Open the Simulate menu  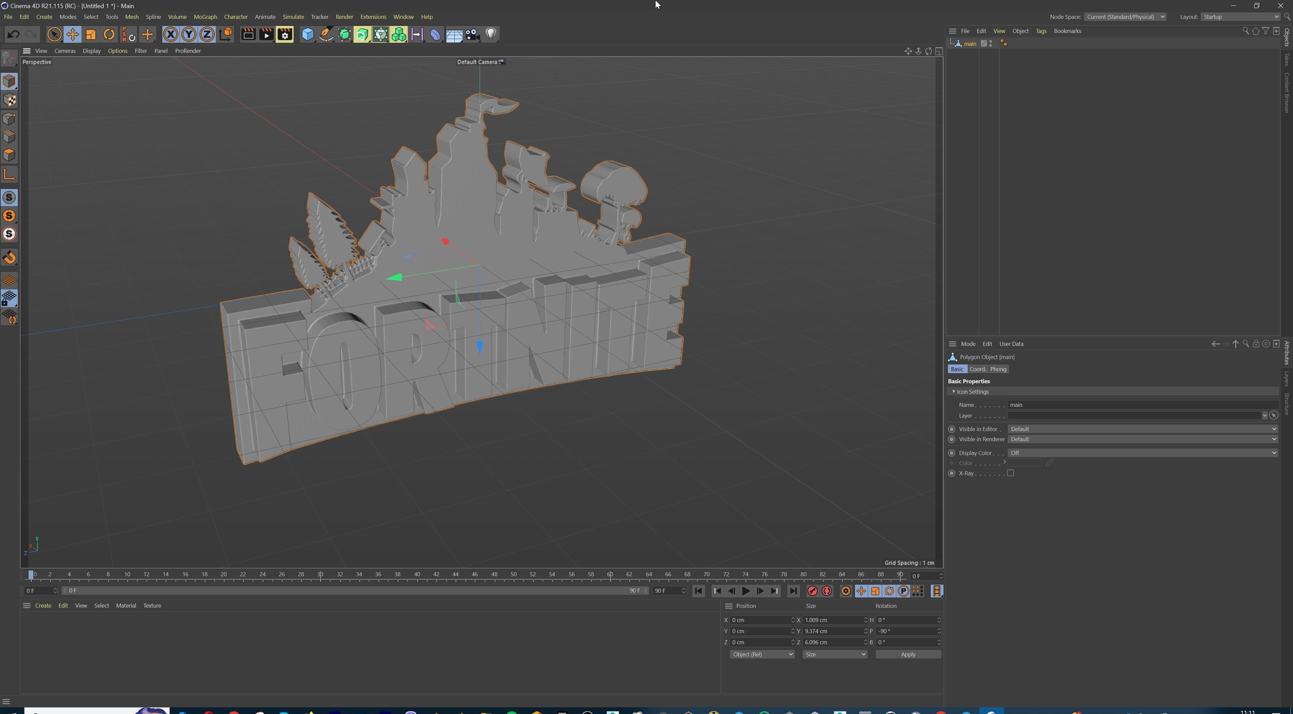(293, 17)
